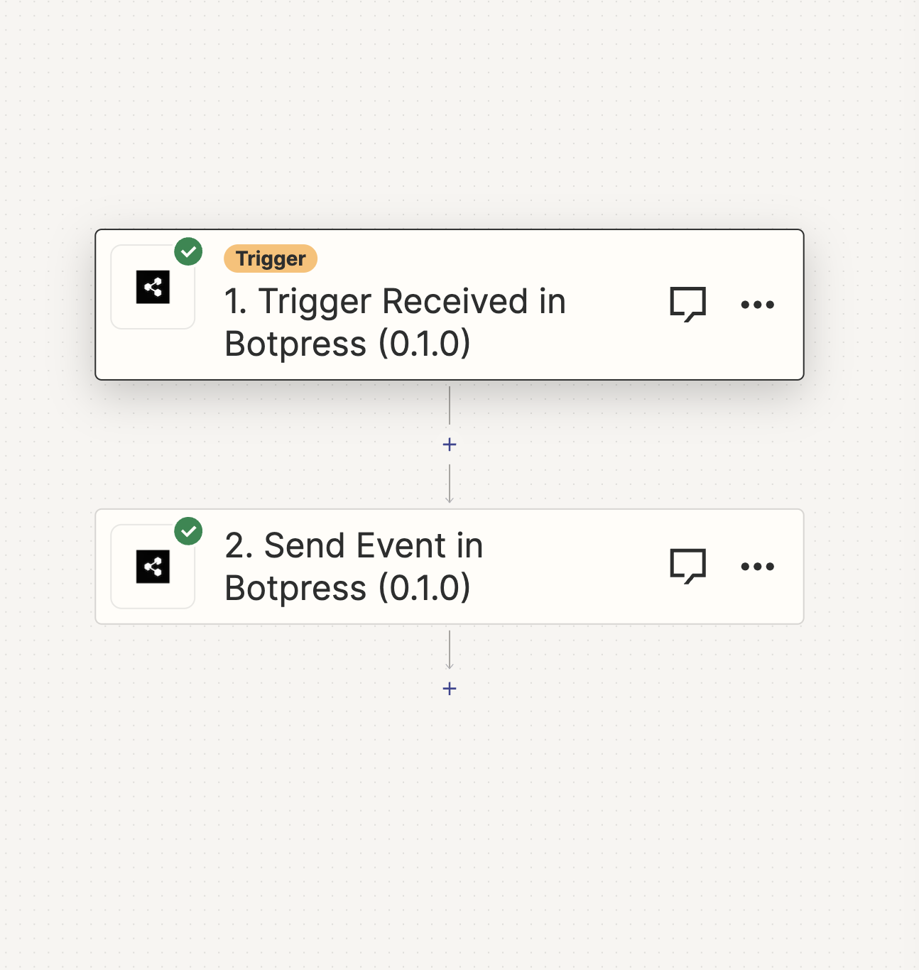Screen dimensions: 919x970
Task: Select the "2. Send Event in Botpress" title
Action: 354,567
